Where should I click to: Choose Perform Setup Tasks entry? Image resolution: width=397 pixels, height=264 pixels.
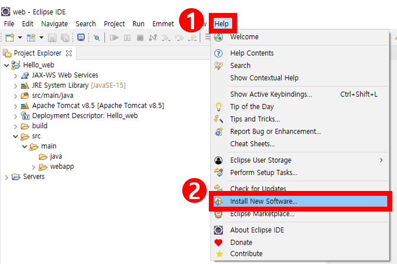[300, 173]
